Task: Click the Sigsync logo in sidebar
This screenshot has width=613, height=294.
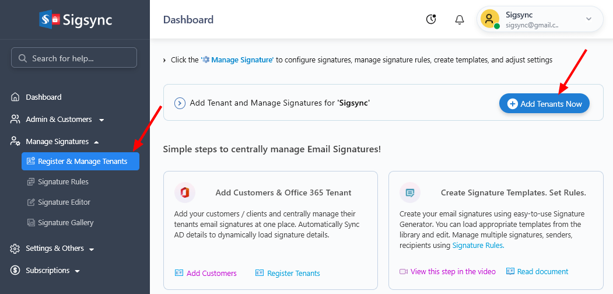Action: click(x=75, y=20)
